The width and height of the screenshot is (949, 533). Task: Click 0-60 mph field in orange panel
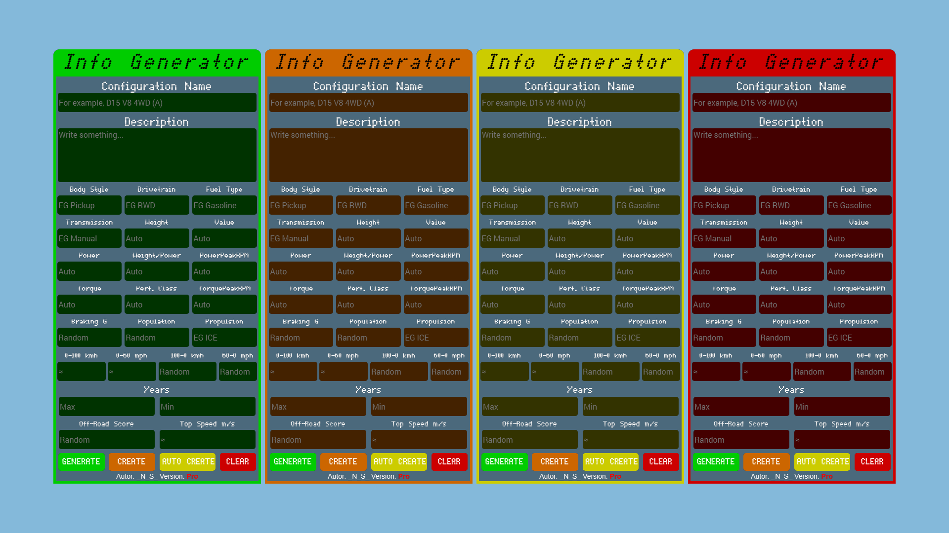tap(344, 372)
